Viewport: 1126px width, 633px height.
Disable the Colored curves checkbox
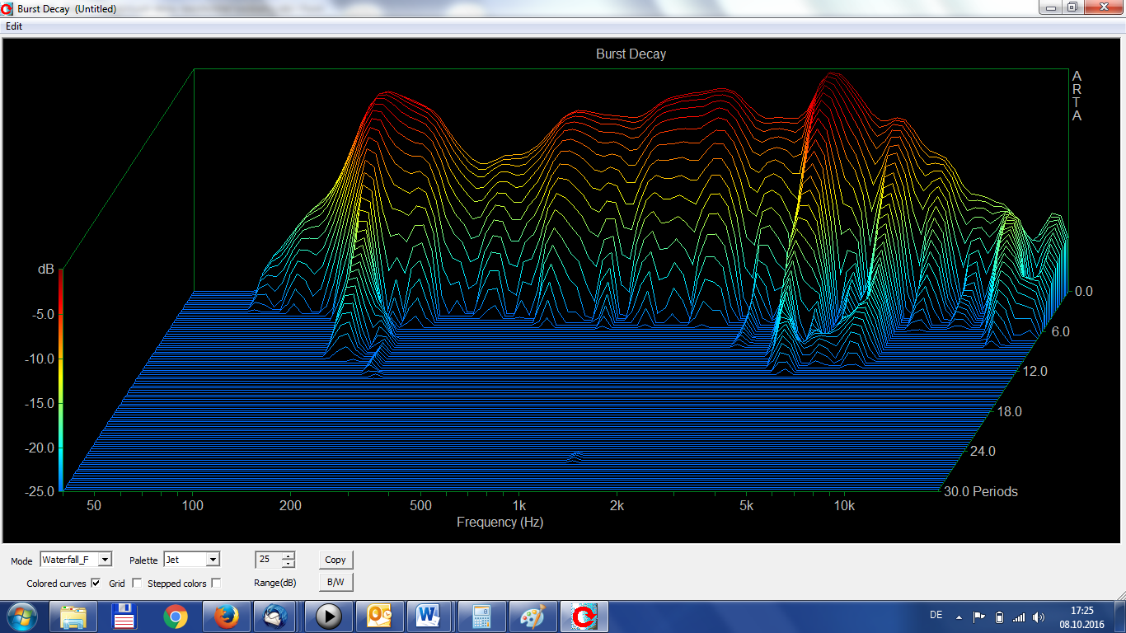[96, 584]
